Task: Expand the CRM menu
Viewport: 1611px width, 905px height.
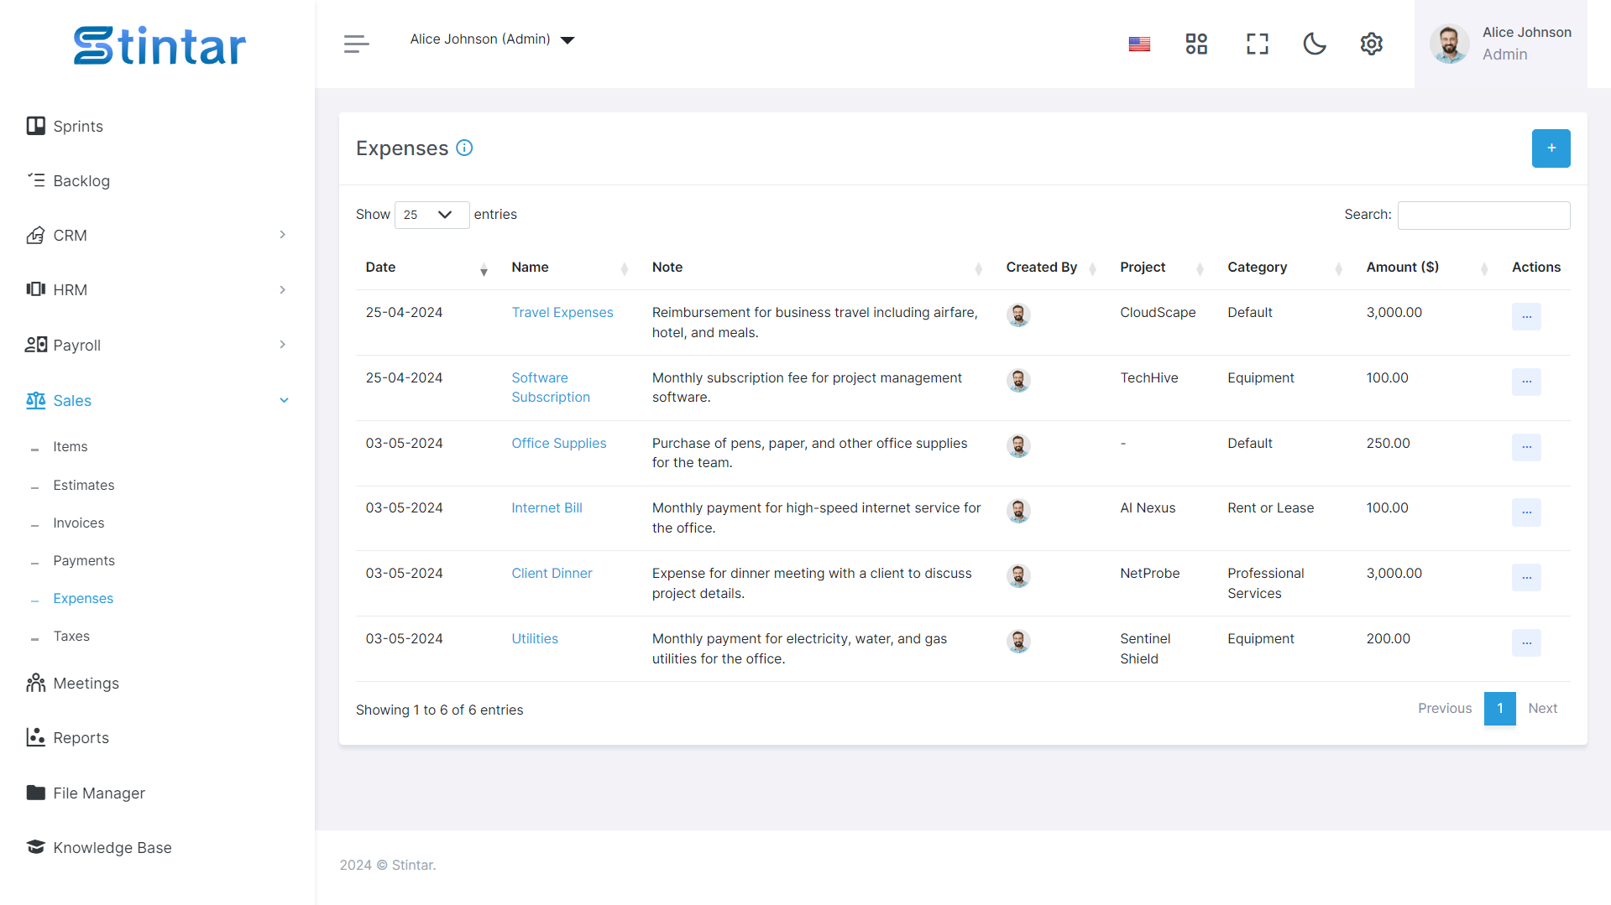Action: tap(157, 235)
